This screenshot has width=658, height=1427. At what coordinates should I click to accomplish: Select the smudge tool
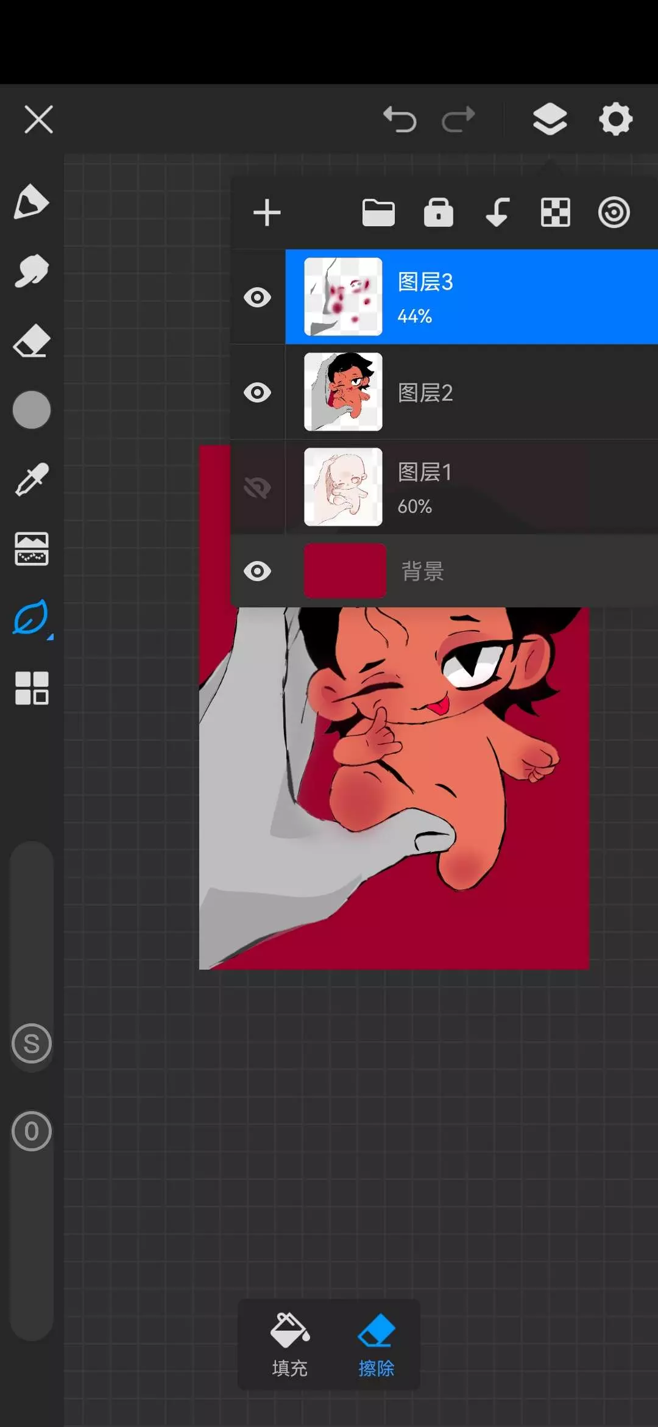(31, 271)
